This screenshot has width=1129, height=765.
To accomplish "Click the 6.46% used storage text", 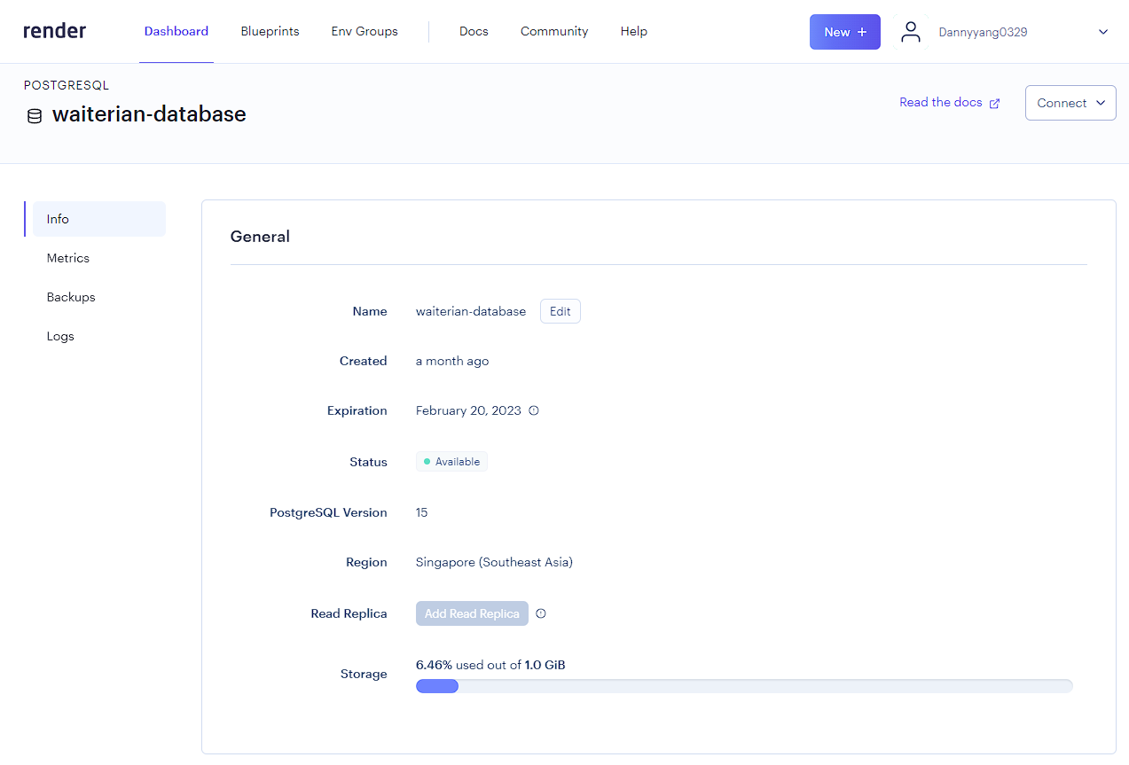I will [490, 665].
